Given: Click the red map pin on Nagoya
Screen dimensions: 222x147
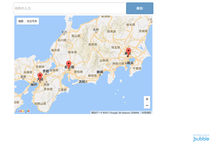Looking at the screenshot, I should (x=69, y=65).
